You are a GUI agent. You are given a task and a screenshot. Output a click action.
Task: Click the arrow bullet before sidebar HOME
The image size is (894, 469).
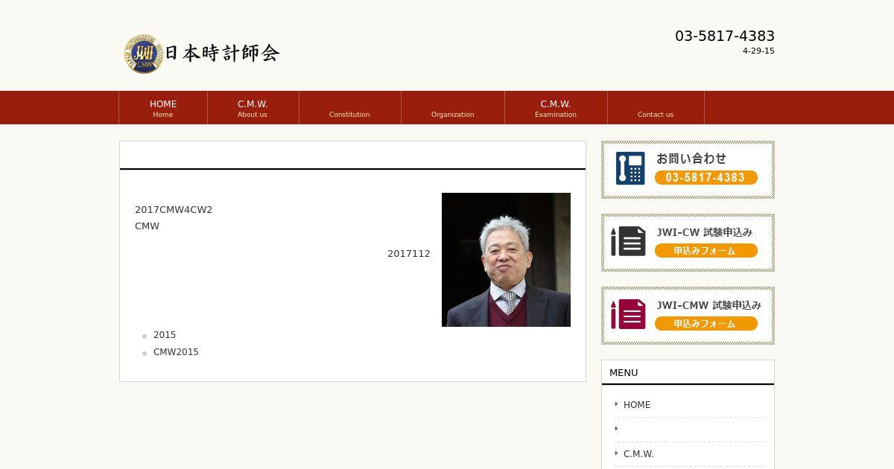[x=616, y=404]
